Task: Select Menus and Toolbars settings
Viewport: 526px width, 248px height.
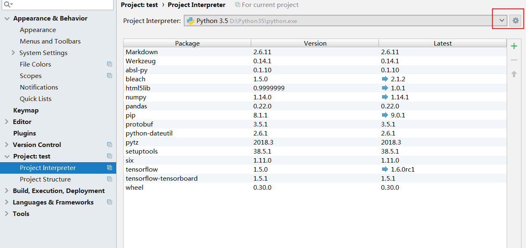Action: 50,41
